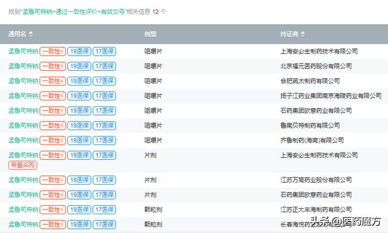The image size is (388, 233).
Task: Select 石药集团欧意药业 in the 片剂 row
Action: point(316,195)
